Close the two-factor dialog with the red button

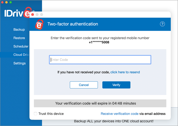[x=33, y=15]
